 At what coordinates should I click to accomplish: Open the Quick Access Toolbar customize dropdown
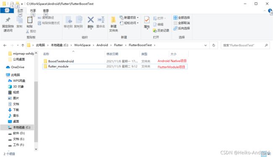click(22, 4)
